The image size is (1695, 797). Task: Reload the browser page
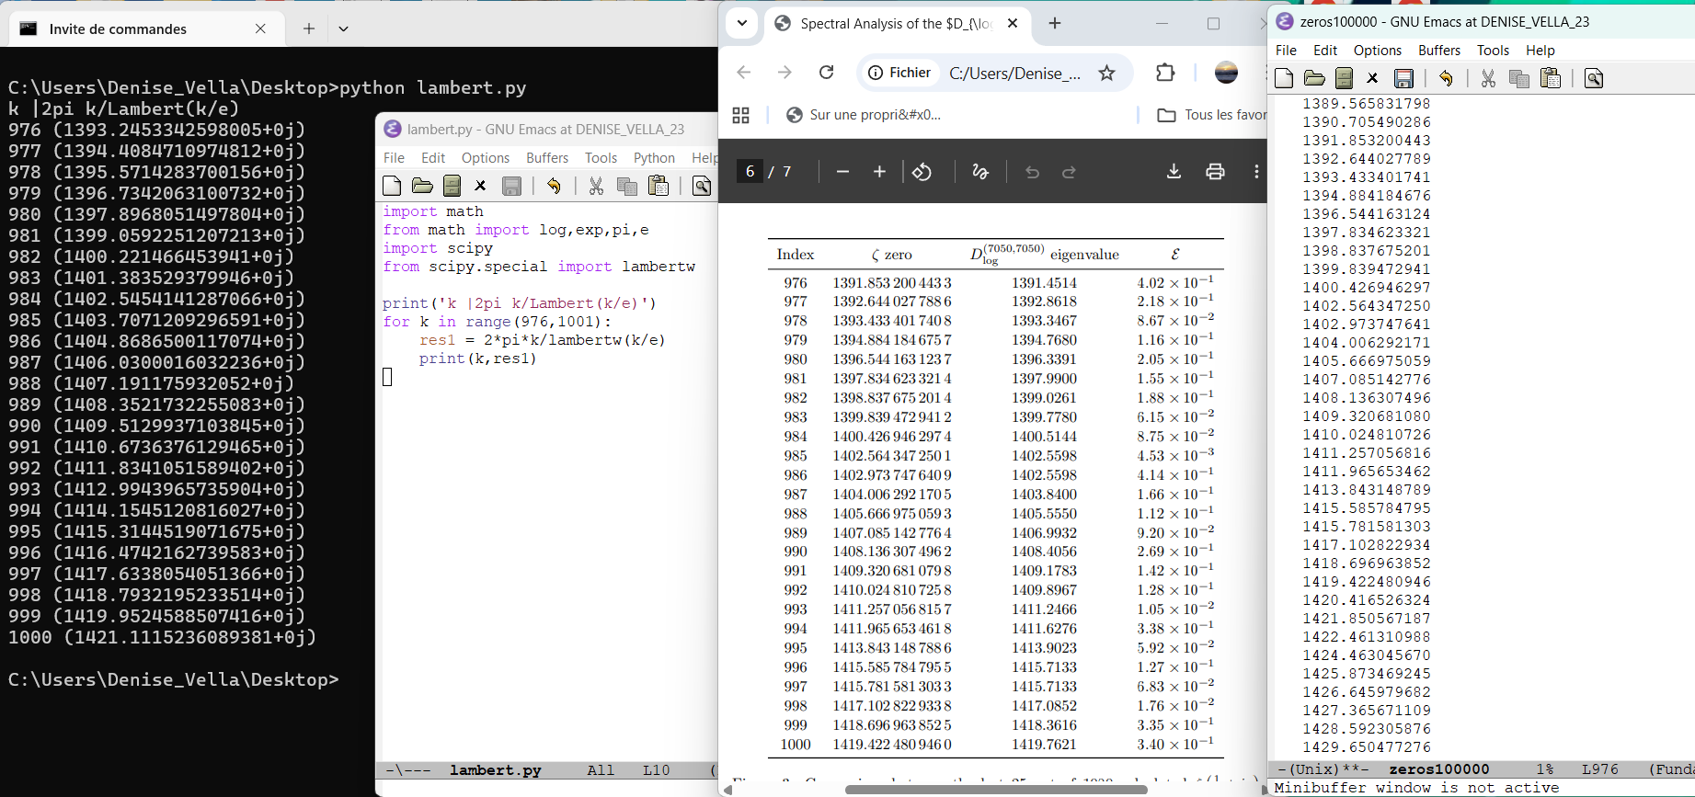[x=826, y=73]
